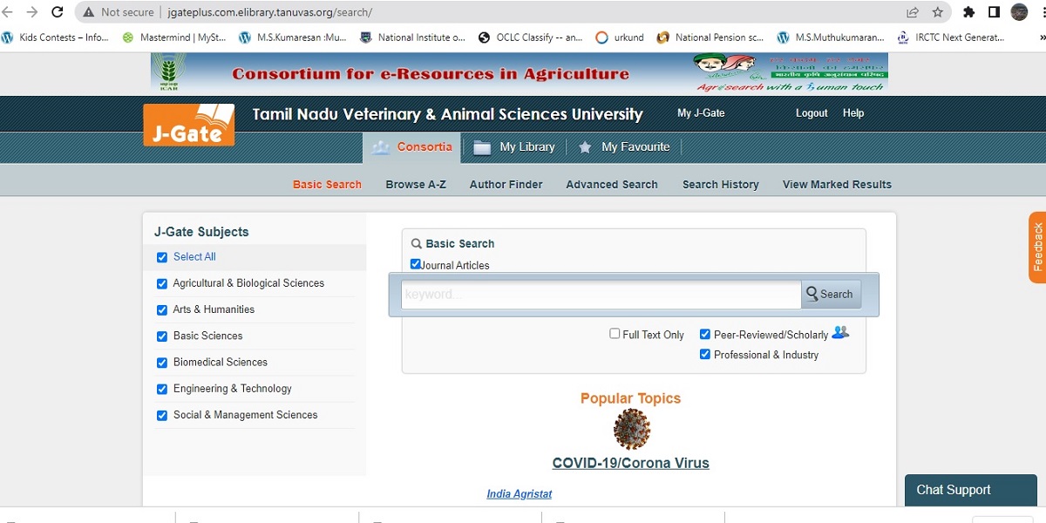This screenshot has width=1046, height=523.
Task: Open the Advanced Search menu item
Action: (612, 185)
